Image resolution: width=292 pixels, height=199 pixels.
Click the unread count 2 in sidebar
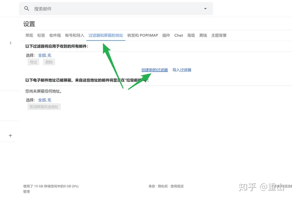[11, 43]
